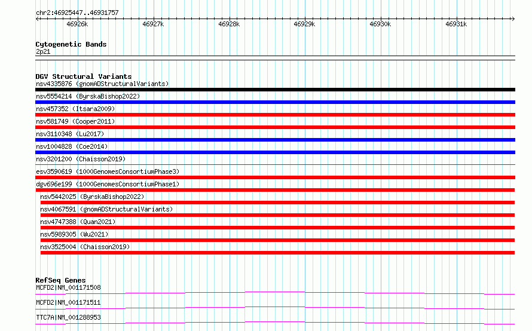532x331 pixels.
Task: Click the right arrow on coordinate ruler
Action: pos(513,19)
